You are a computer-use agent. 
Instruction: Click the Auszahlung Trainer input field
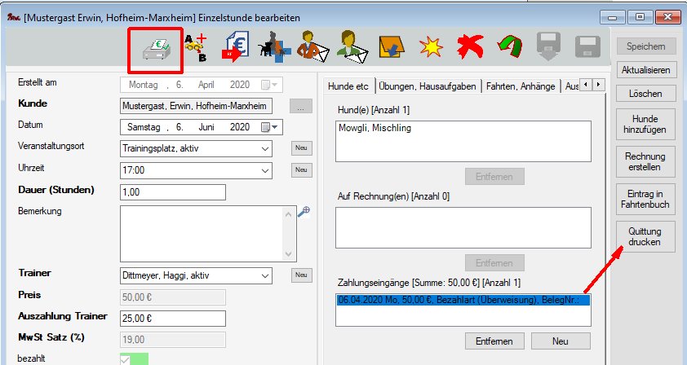coord(172,319)
